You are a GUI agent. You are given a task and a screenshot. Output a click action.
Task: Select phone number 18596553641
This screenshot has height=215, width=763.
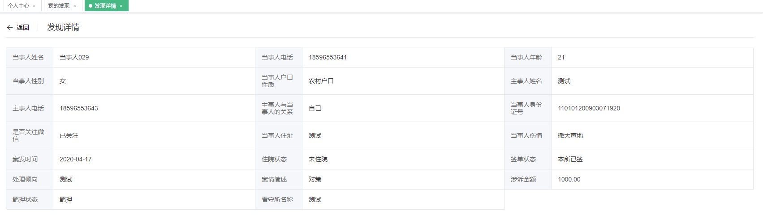click(x=328, y=57)
